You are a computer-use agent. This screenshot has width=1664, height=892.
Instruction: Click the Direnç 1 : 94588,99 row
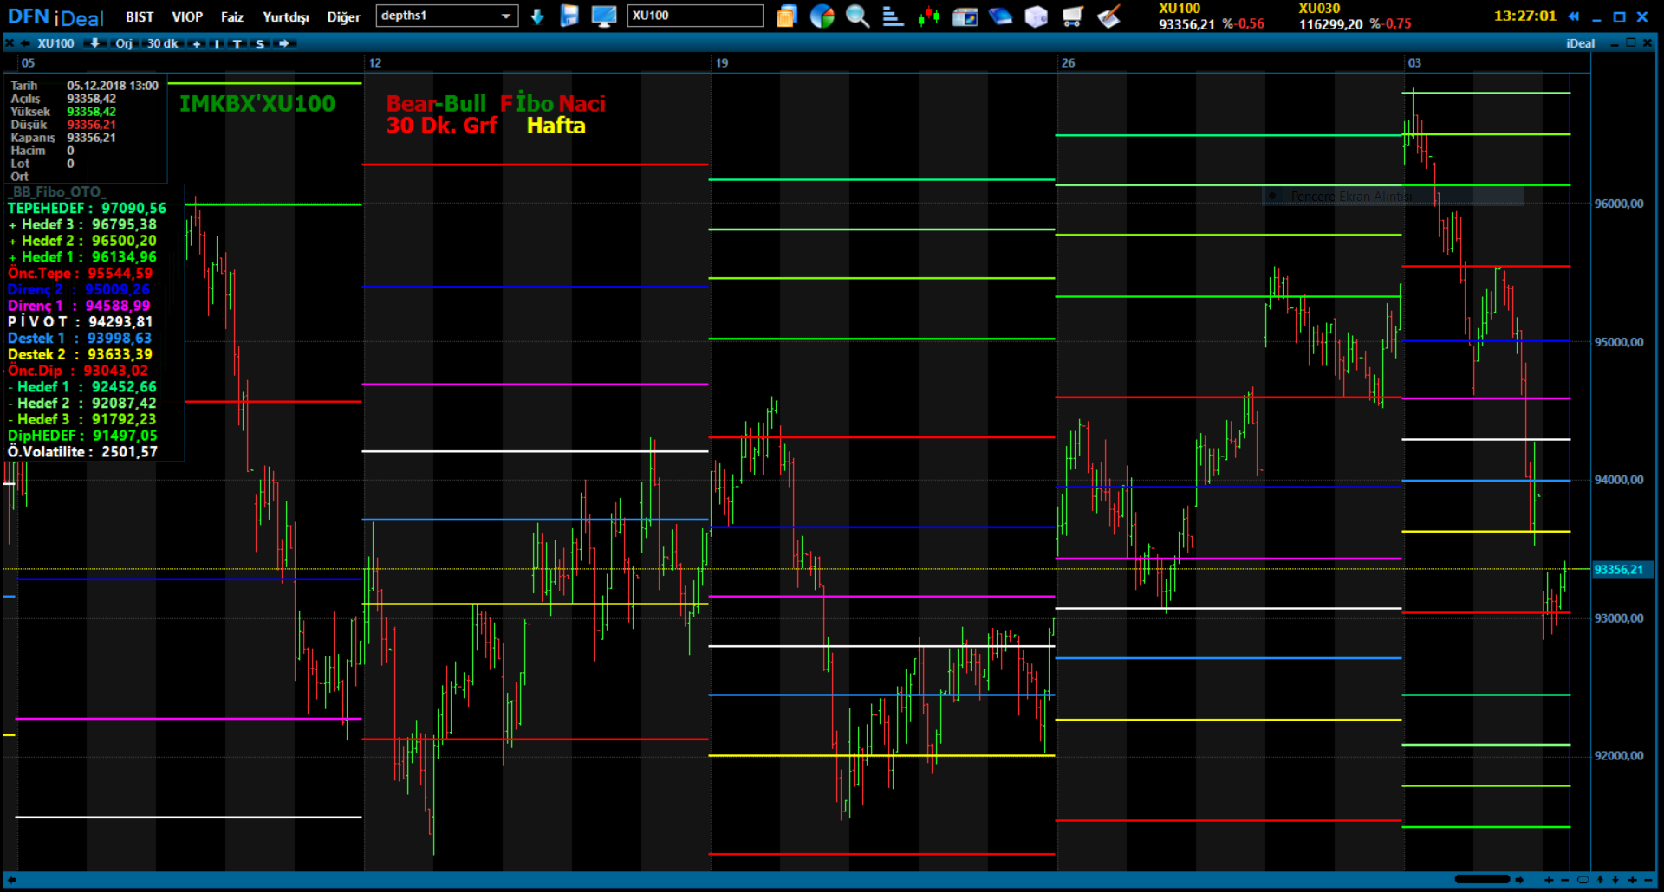pyautogui.click(x=79, y=306)
